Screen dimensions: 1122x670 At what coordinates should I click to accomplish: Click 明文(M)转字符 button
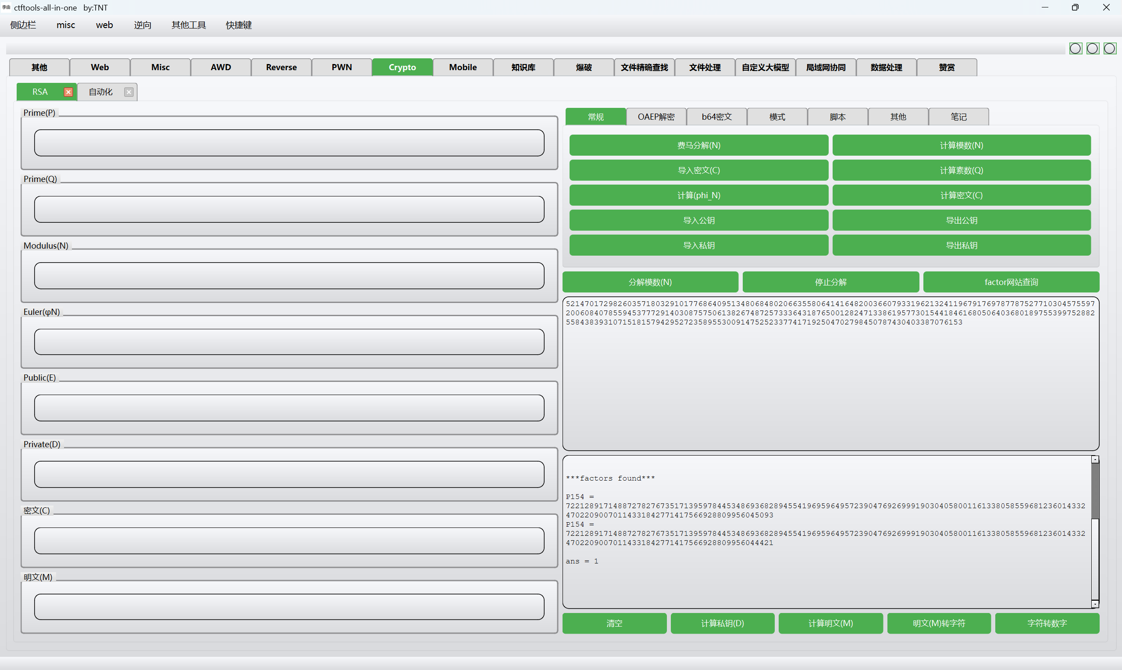(939, 624)
